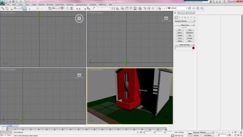Open the Create panel star tab
243x137 pixels.
tap(175, 13)
